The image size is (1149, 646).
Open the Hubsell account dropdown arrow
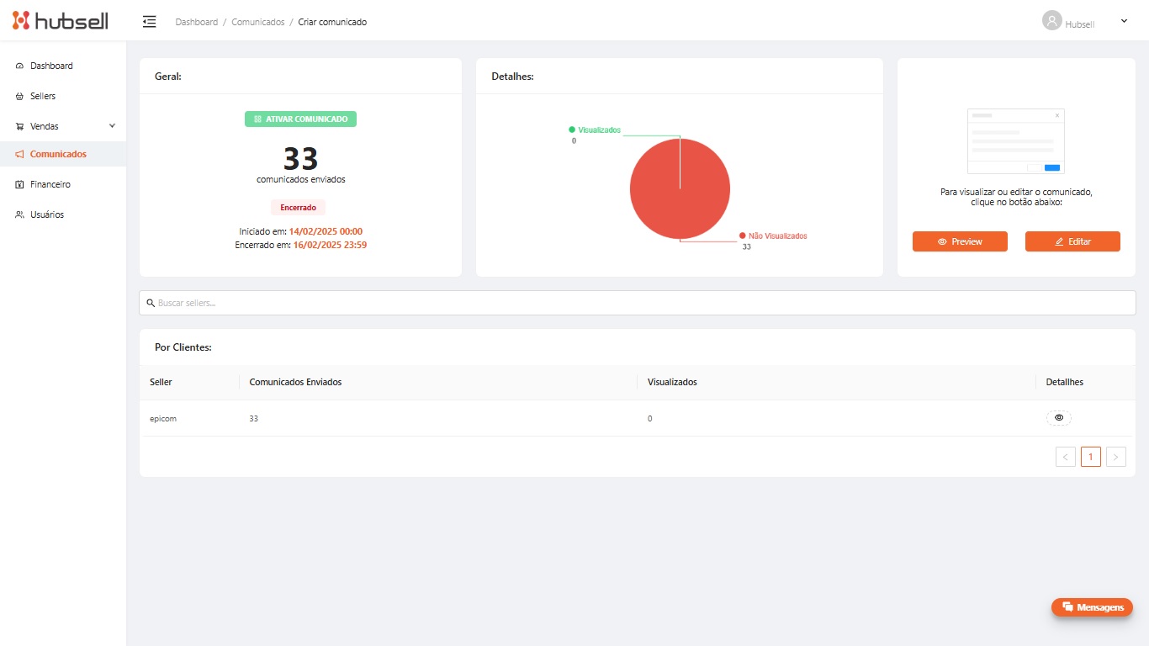coord(1124,21)
